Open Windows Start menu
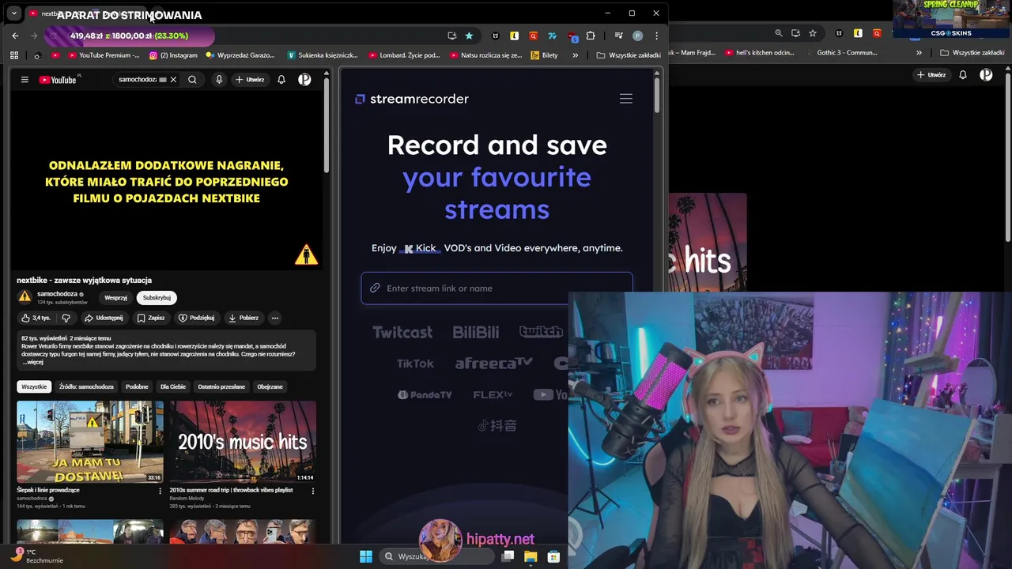1012x569 pixels. click(366, 556)
